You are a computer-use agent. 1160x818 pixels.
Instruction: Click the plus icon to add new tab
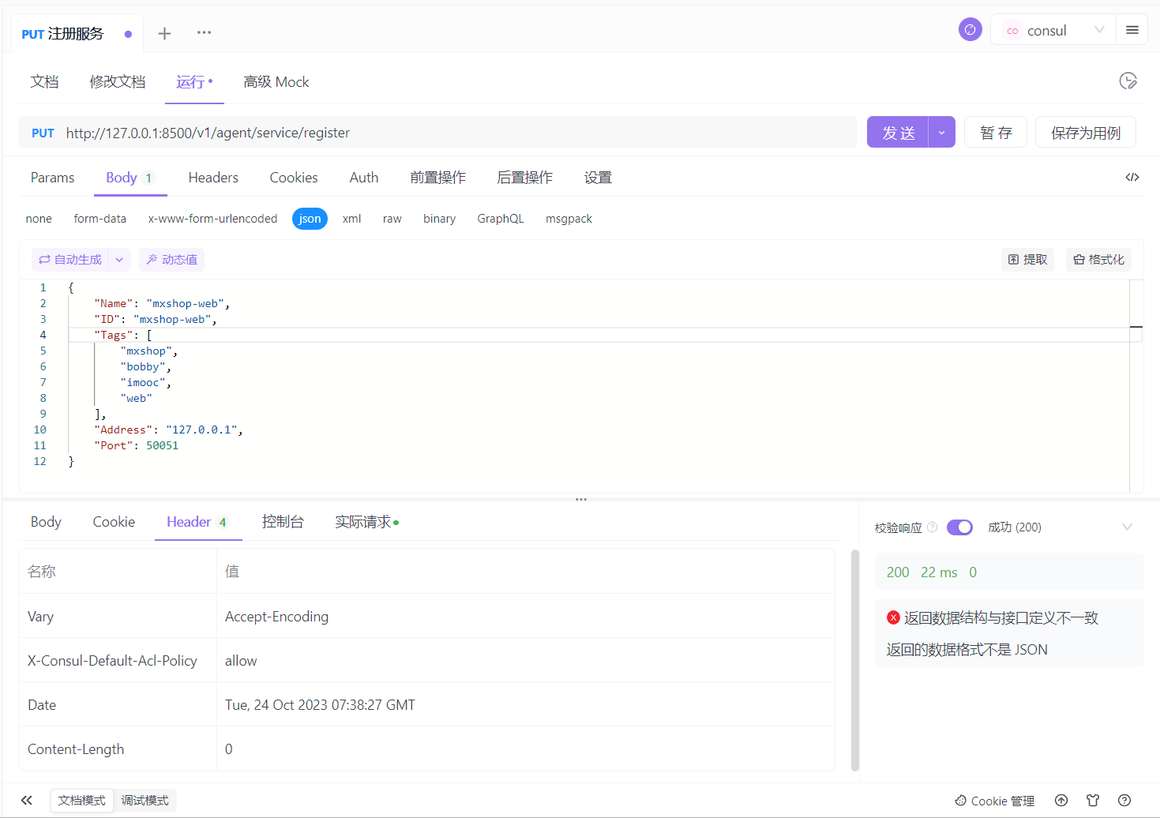point(164,33)
